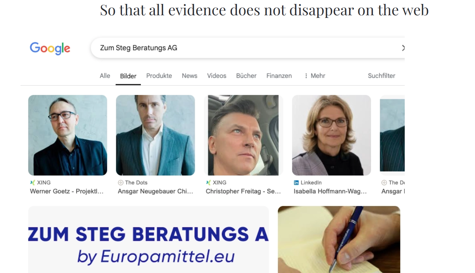Viewport: 475px width, 273px height.
Task: Switch to the Videos tab
Action: click(217, 76)
